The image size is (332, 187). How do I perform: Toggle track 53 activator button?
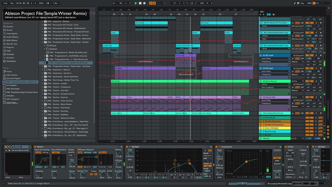click(309, 81)
